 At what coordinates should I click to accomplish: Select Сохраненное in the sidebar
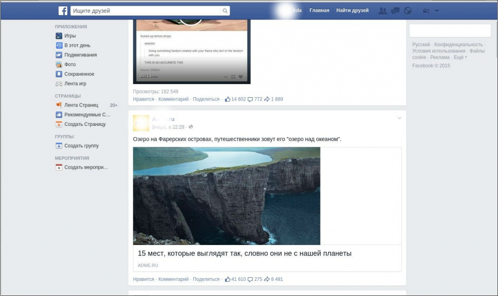79,74
